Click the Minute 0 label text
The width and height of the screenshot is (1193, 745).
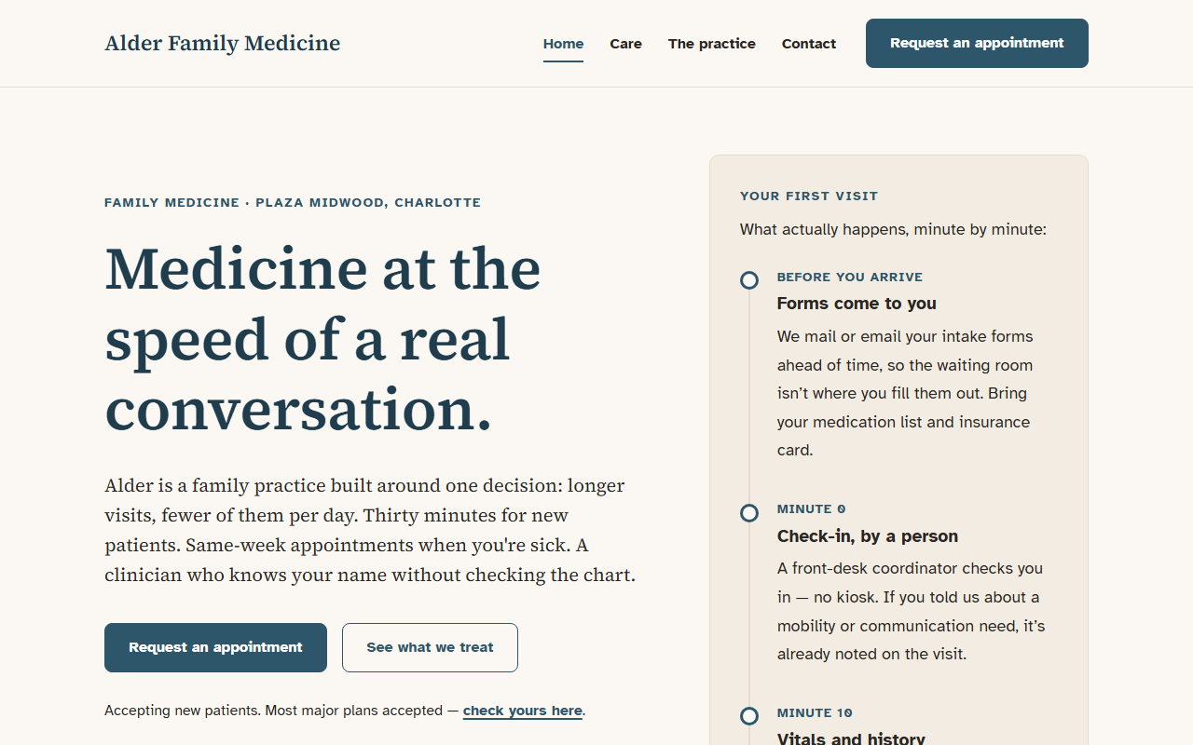tap(812, 509)
